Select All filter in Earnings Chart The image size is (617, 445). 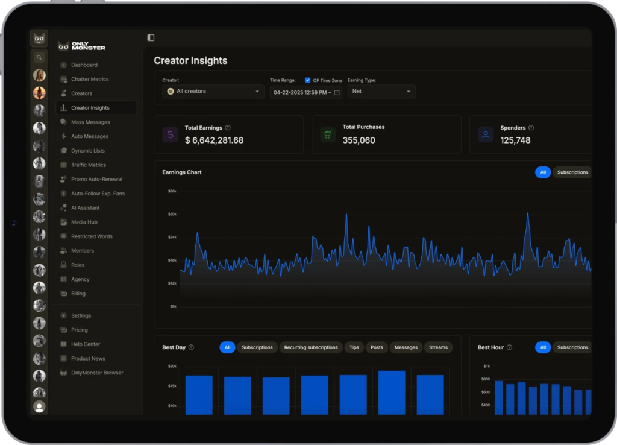542,172
